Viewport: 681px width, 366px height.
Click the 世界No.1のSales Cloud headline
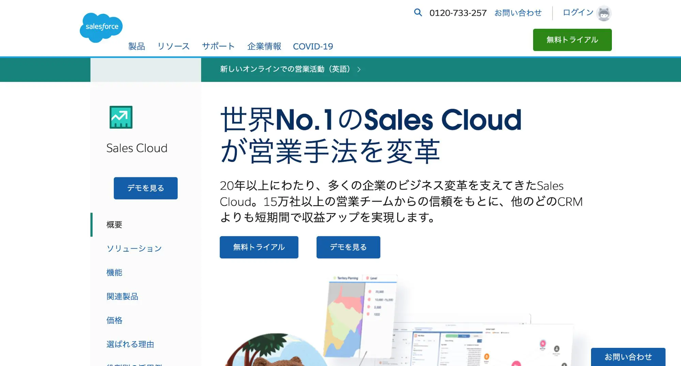371,135
